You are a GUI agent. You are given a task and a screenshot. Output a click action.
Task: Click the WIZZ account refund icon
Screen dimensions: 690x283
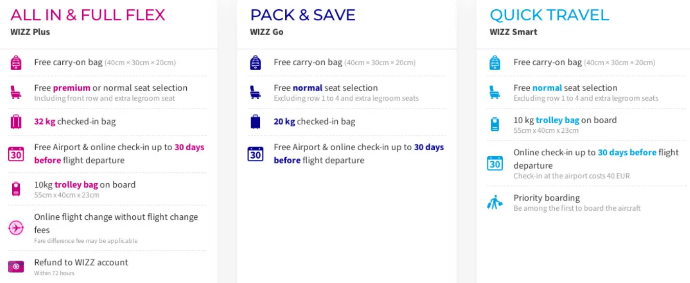click(16, 266)
